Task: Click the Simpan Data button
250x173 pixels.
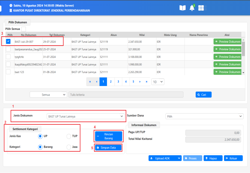Action: pyautogui.click(x=108, y=147)
